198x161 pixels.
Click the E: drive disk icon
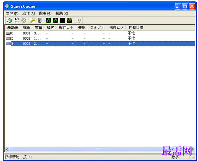click(8, 43)
